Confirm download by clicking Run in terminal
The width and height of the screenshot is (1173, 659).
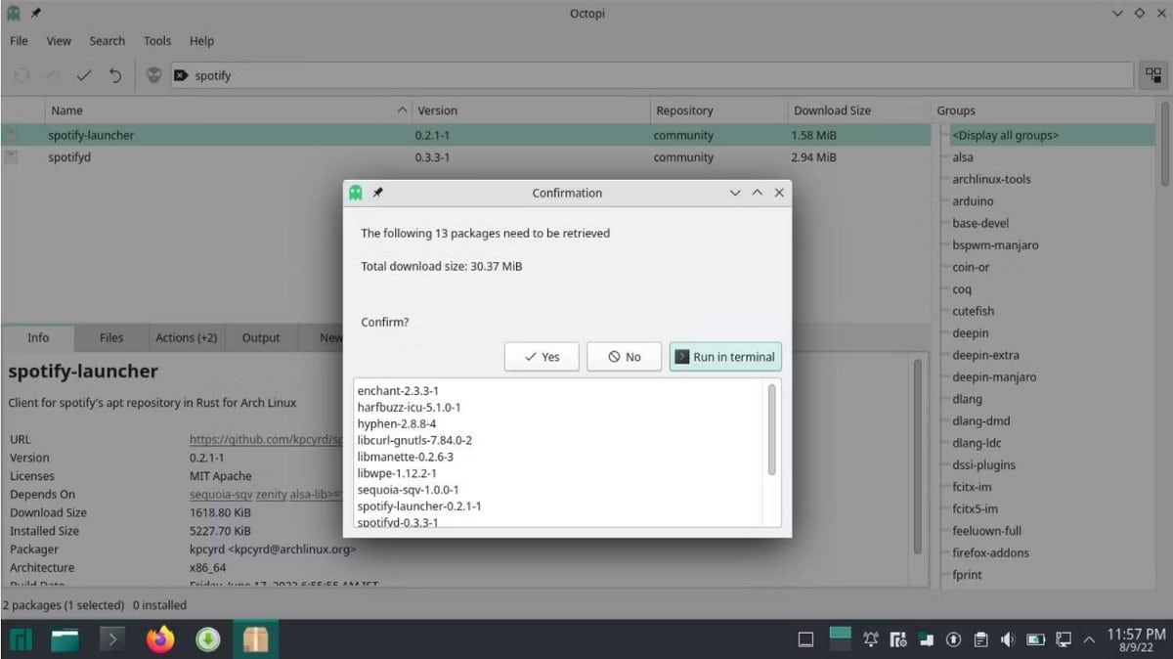tap(725, 356)
